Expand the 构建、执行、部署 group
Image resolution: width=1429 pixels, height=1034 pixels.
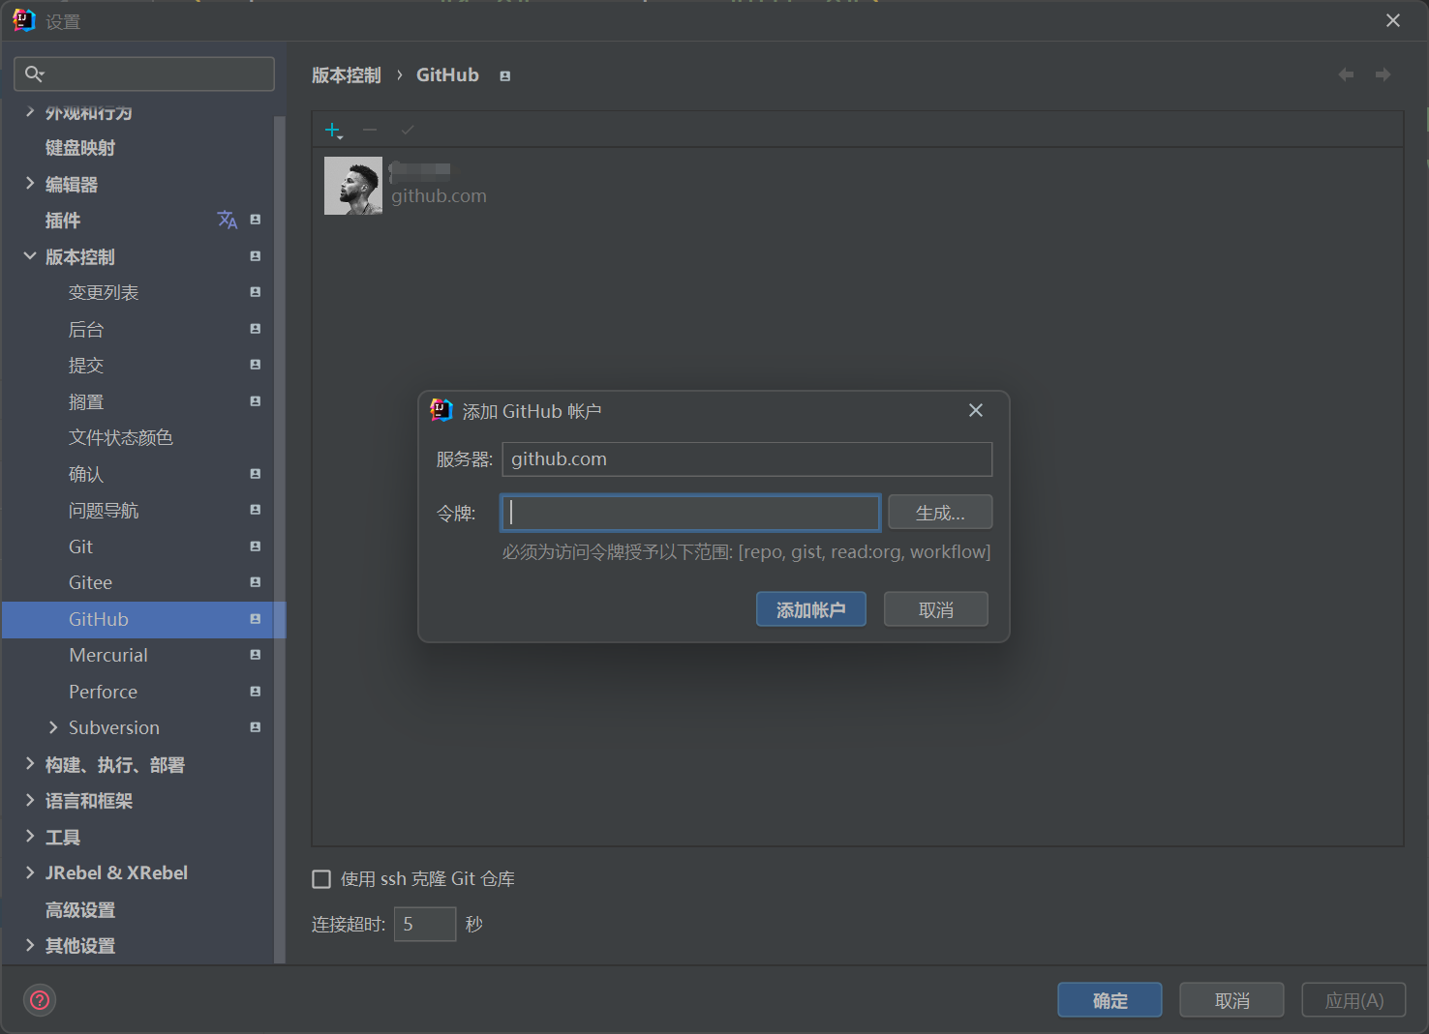[30, 764]
